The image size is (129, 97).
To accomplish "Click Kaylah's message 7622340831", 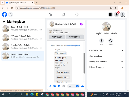I will [x=60, y=53].
